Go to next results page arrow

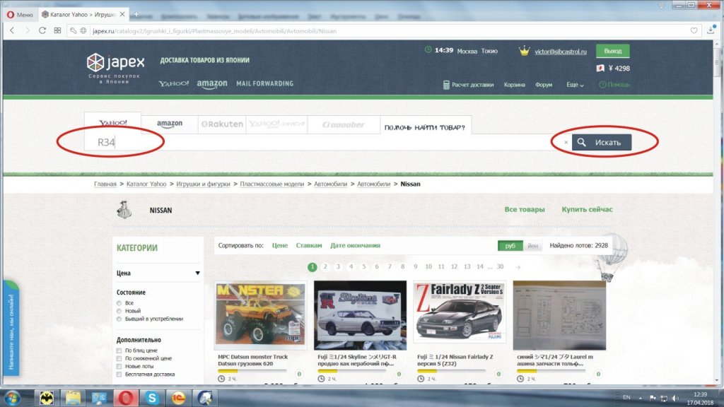(518, 267)
